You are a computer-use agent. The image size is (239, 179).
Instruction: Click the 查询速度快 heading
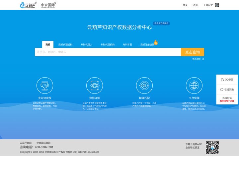coord(45,98)
